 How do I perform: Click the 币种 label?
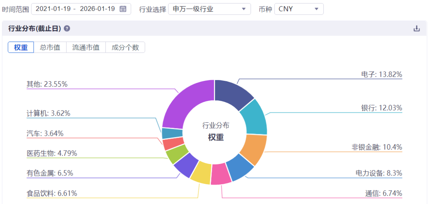click(x=265, y=9)
